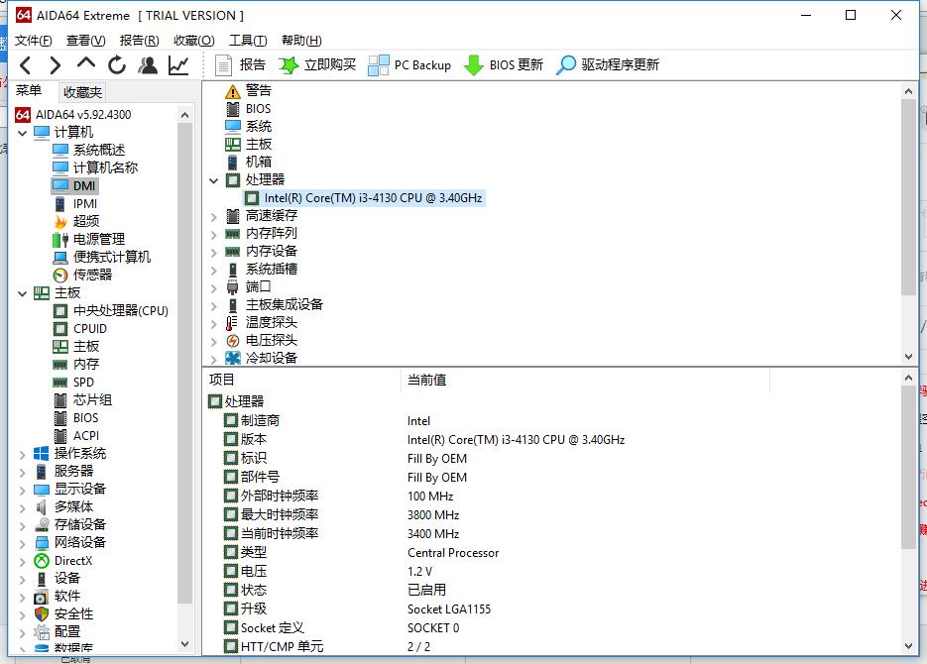Expand the 显示设备 tree node
The width and height of the screenshot is (927, 664).
(22, 490)
